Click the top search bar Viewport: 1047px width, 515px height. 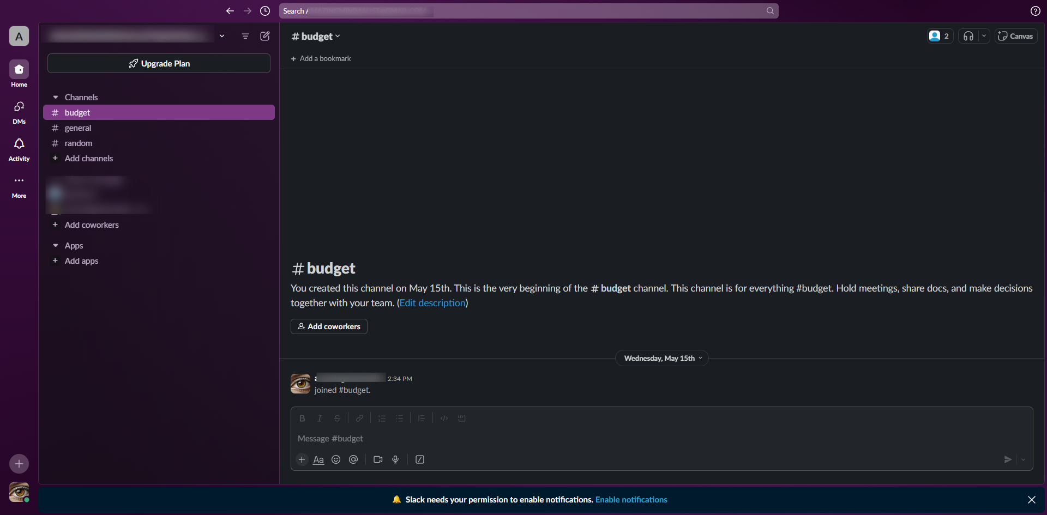pyautogui.click(x=528, y=11)
